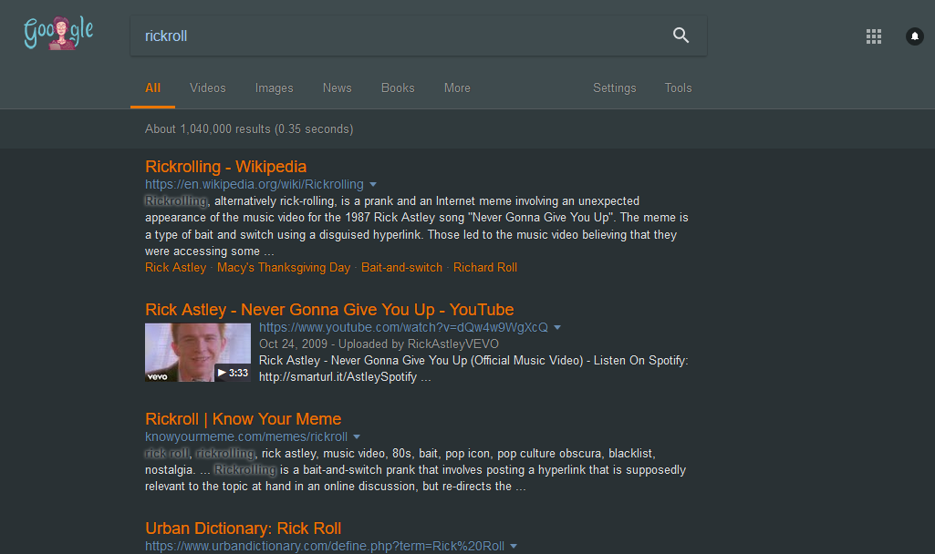Screen dimensions: 935x554
Task: Switch to the Books tab
Action: pos(398,88)
